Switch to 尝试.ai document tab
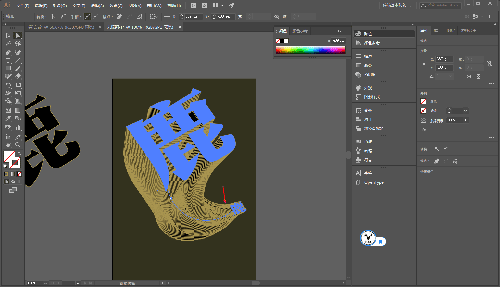 [61, 27]
